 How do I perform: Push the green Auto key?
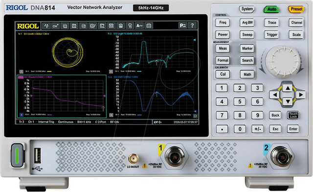coord(272,9)
